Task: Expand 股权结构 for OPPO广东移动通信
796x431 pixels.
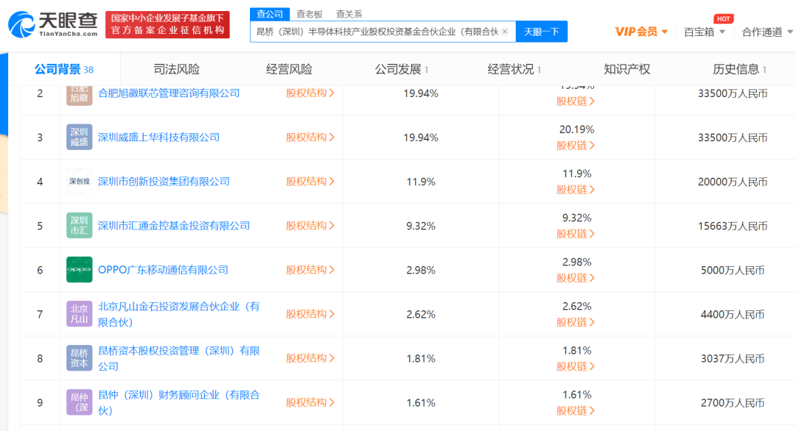Action: coord(310,270)
